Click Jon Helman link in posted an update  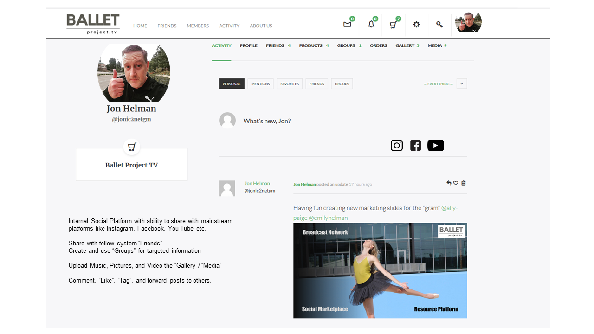[x=304, y=184]
